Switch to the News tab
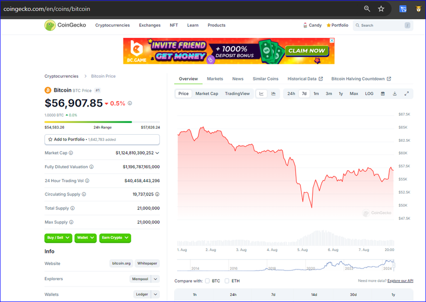The height and width of the screenshot is (302, 426). coord(237,79)
